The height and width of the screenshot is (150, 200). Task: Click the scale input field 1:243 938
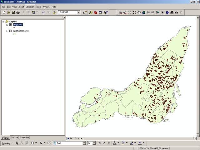point(67,12)
